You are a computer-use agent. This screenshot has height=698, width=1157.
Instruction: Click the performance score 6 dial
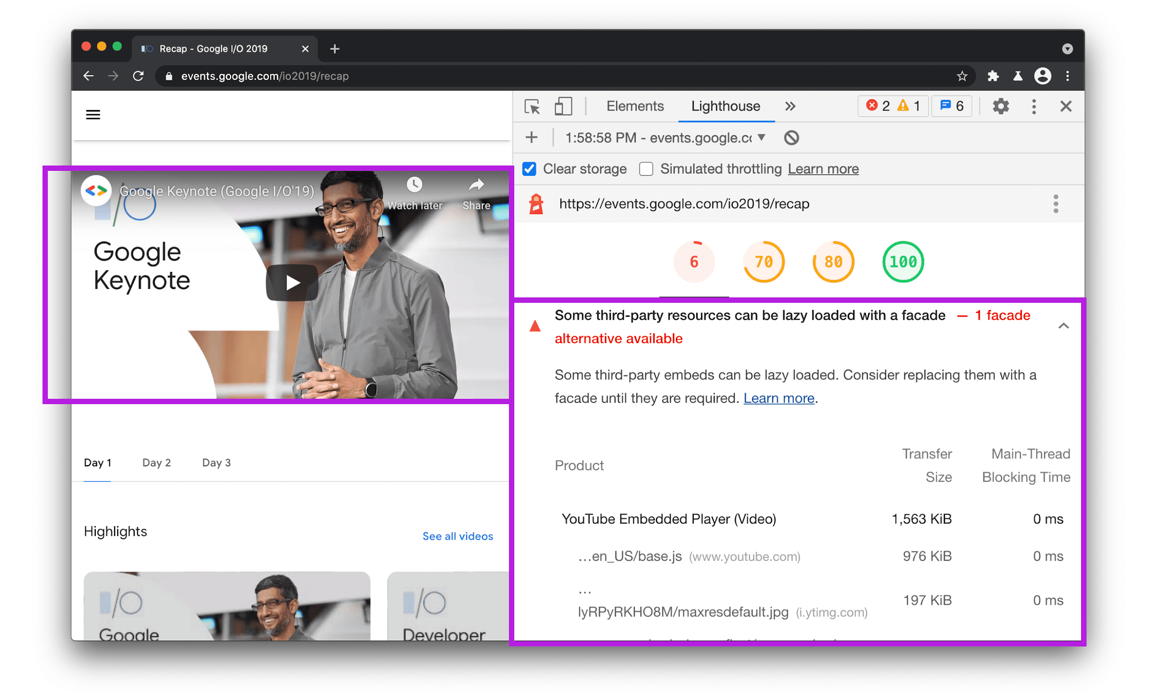point(697,262)
